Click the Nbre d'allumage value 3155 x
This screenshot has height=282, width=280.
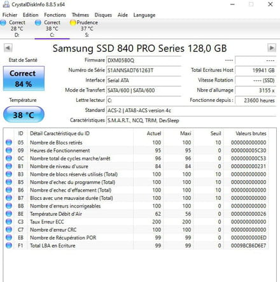256,90
